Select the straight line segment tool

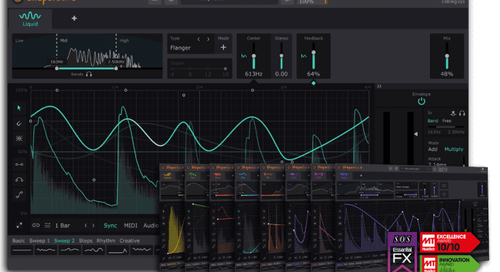click(19, 165)
